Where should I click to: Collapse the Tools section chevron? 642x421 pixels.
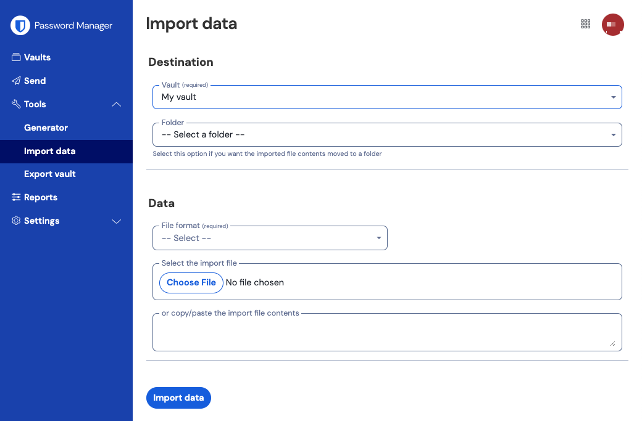pyautogui.click(x=117, y=104)
